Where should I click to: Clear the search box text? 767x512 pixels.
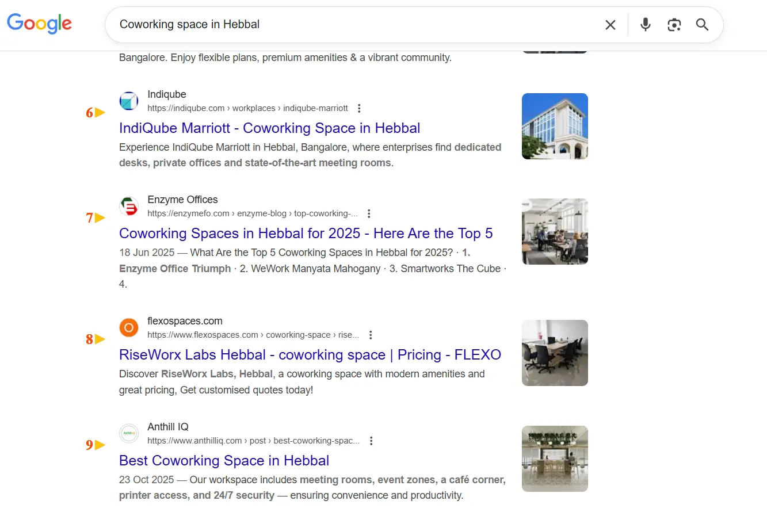(610, 25)
